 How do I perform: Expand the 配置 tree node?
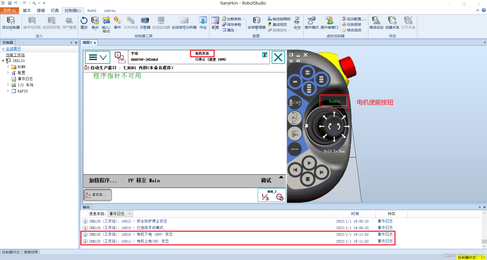8,73
